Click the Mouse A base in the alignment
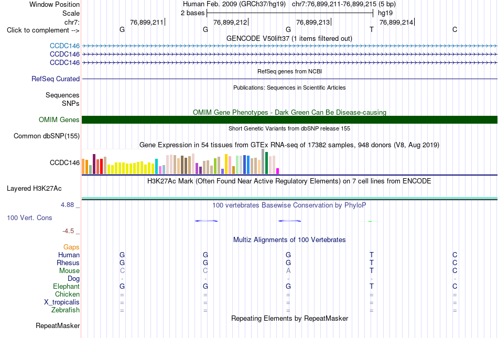The image size is (498, 338). point(288,271)
